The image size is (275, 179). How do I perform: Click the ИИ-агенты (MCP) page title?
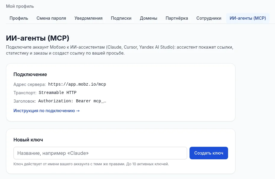pos(38,38)
